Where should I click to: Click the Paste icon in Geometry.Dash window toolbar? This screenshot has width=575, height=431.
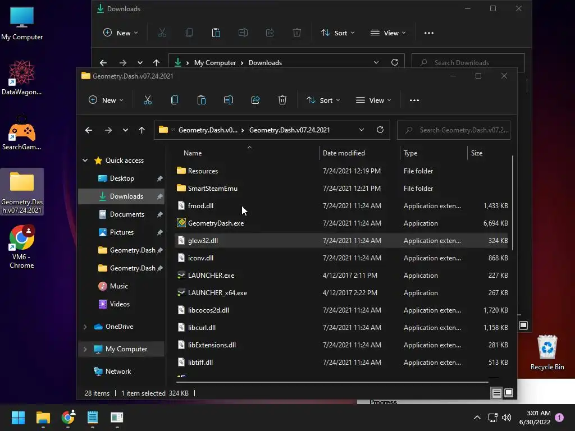[202, 100]
